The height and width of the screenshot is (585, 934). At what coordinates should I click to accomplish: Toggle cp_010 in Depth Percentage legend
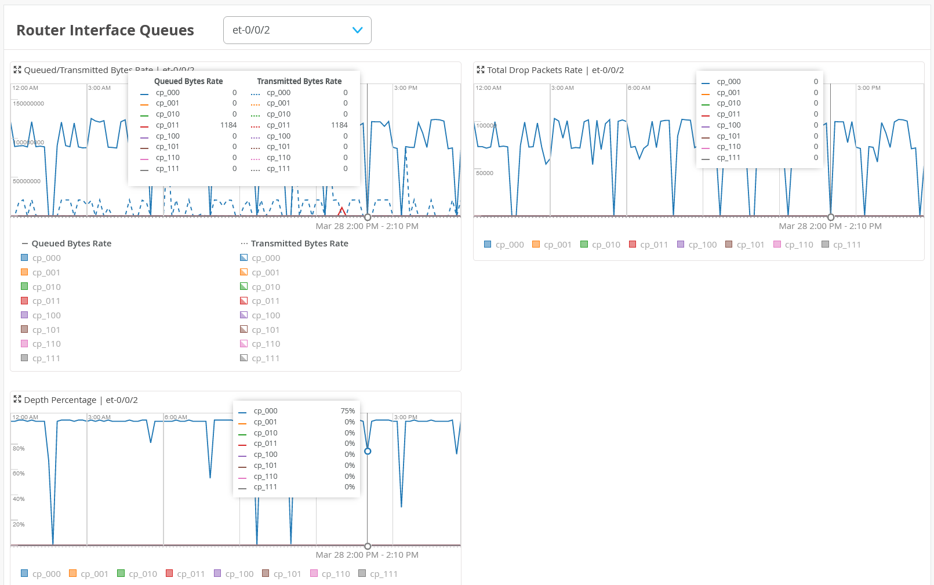coord(137,574)
